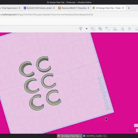Close the Free Open-Source tab
The image size is (138, 138).
pos(19,8)
